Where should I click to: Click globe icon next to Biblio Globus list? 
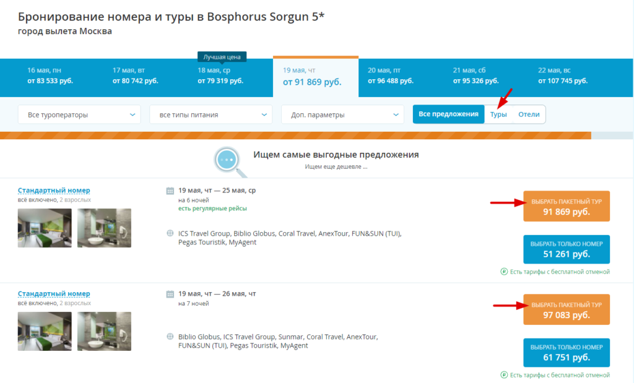(x=170, y=337)
